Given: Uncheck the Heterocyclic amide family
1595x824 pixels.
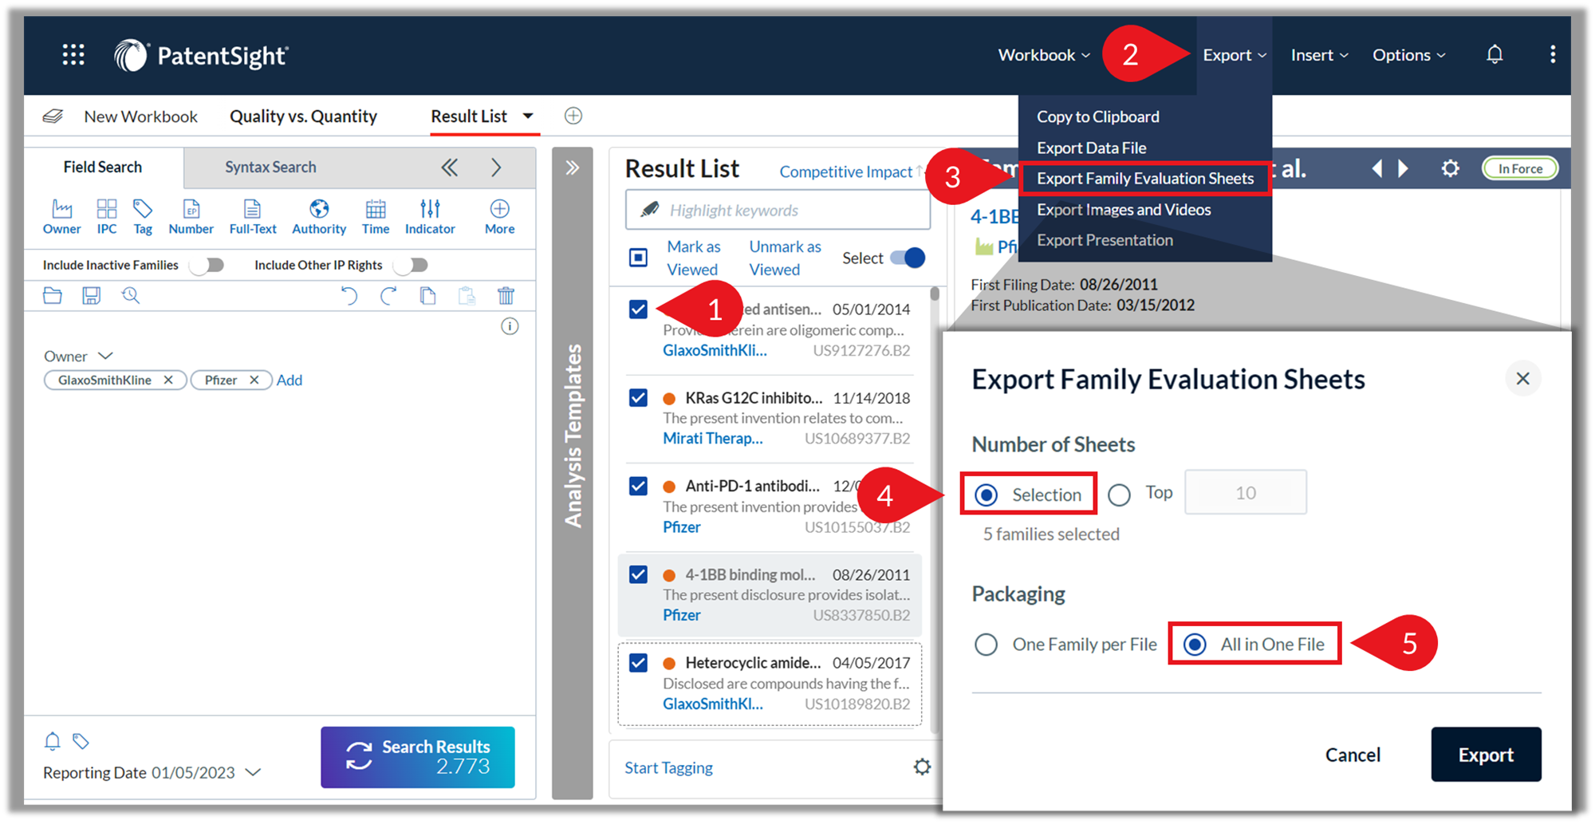Looking at the screenshot, I should (638, 663).
